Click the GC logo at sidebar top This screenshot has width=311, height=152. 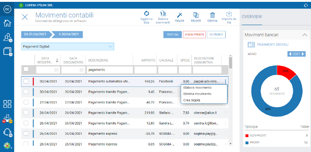7,9
